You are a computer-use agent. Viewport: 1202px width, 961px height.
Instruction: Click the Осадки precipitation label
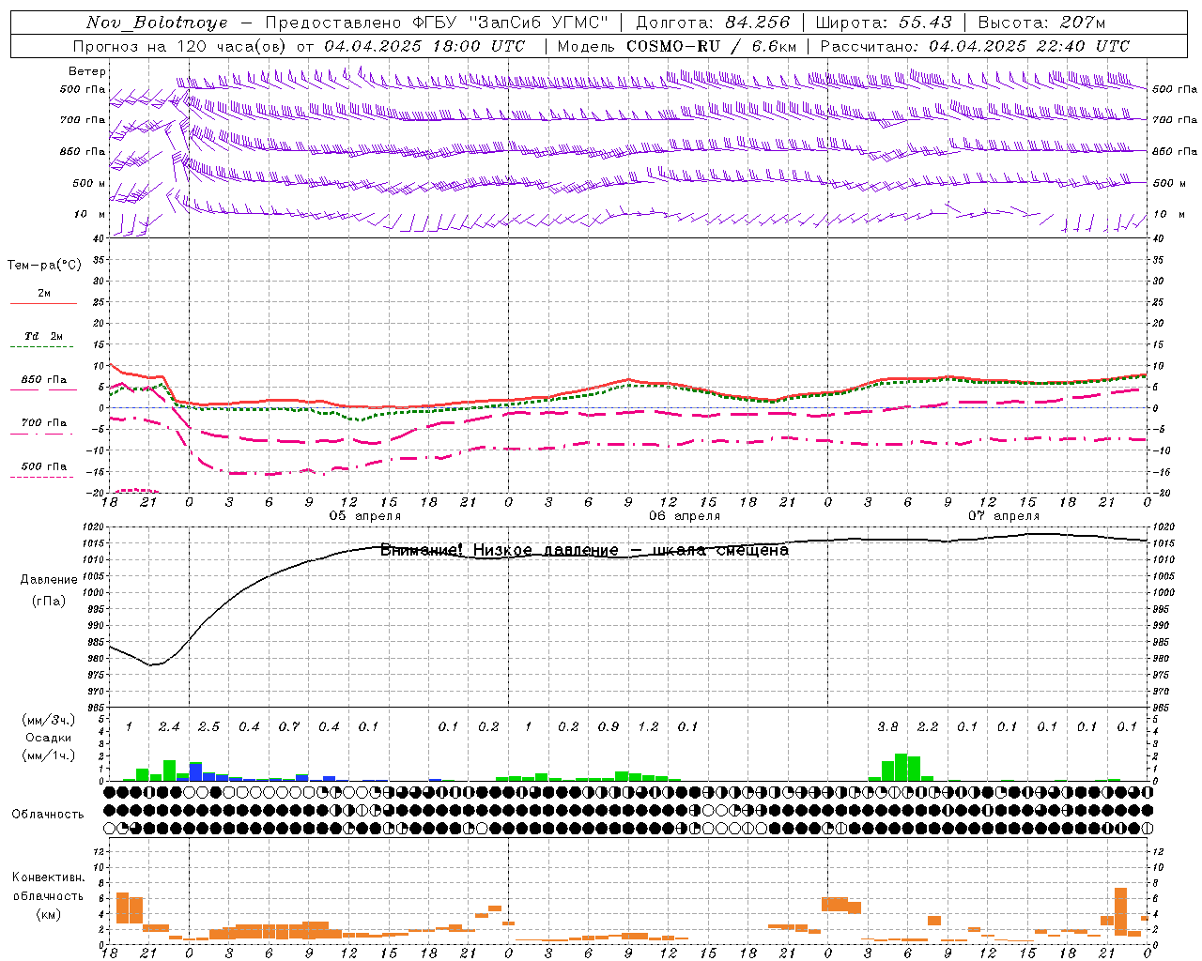(x=49, y=738)
